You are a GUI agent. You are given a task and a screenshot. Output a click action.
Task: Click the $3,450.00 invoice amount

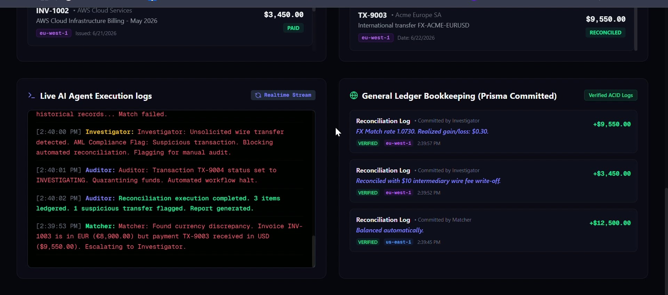(x=284, y=15)
